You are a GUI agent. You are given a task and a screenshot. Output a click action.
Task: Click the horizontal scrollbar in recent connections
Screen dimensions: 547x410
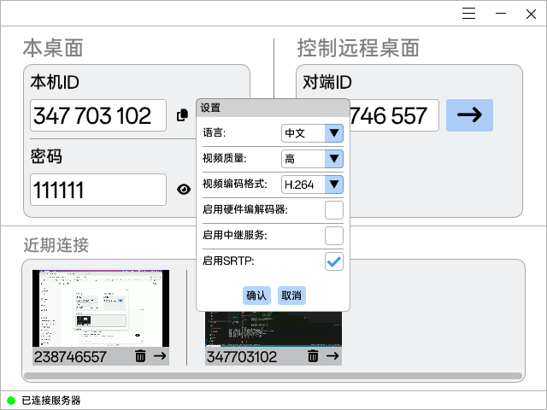click(273, 376)
